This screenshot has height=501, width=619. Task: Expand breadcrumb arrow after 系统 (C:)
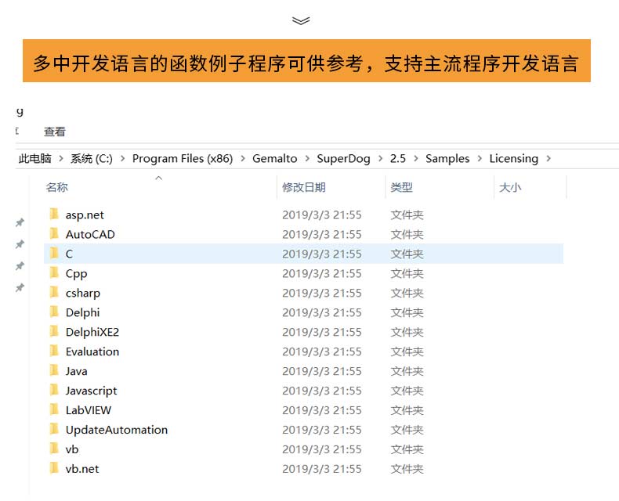pyautogui.click(x=123, y=159)
